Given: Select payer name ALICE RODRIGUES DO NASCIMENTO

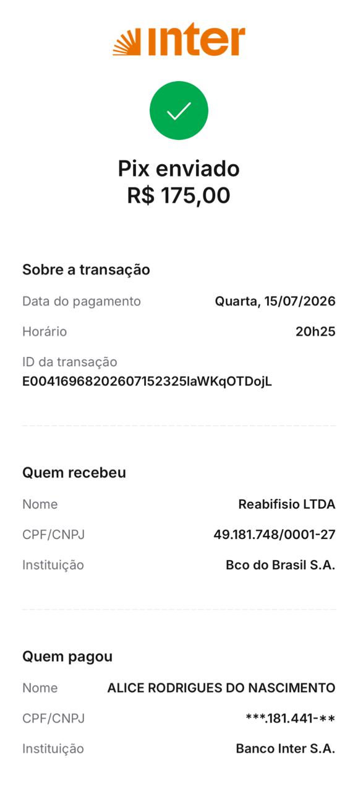Looking at the screenshot, I should [x=221, y=688].
